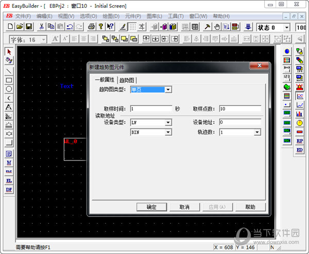This screenshot has height=254, width=309.
Task: Click the New file icon
Action: point(10,27)
